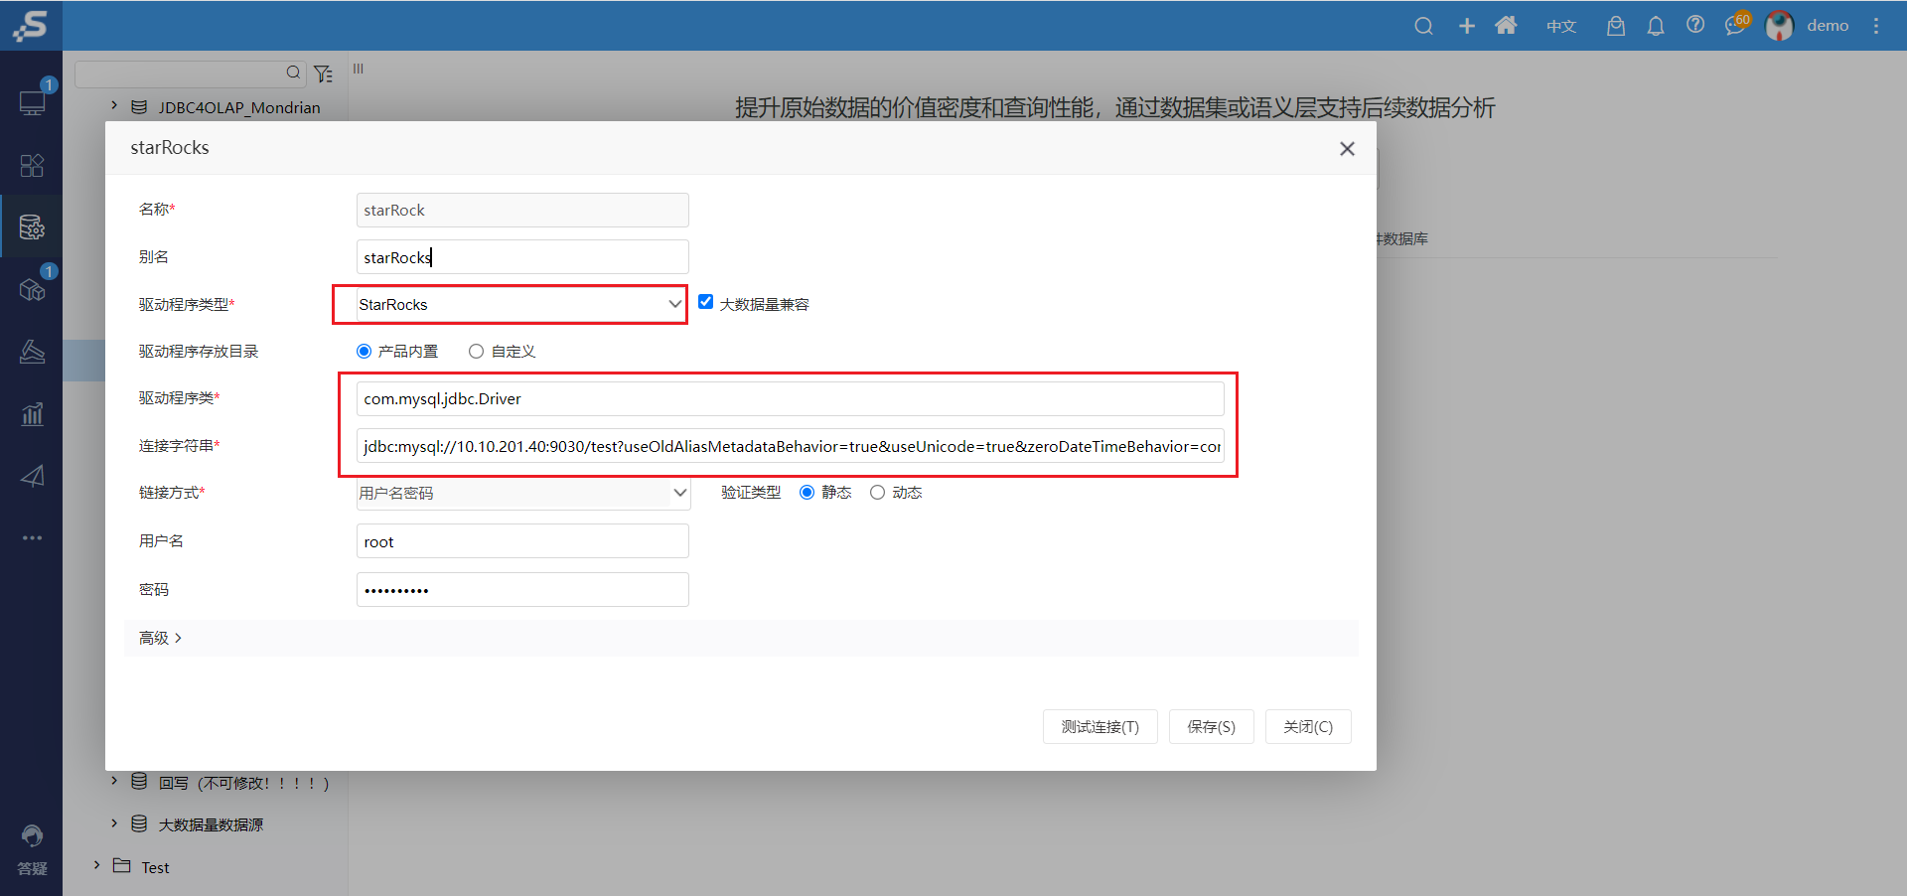Open notifications bell icon

pos(1656,26)
